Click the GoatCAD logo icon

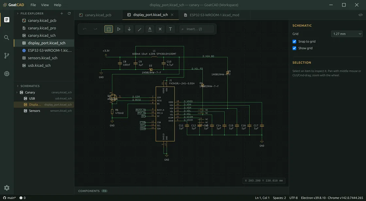point(5,5)
